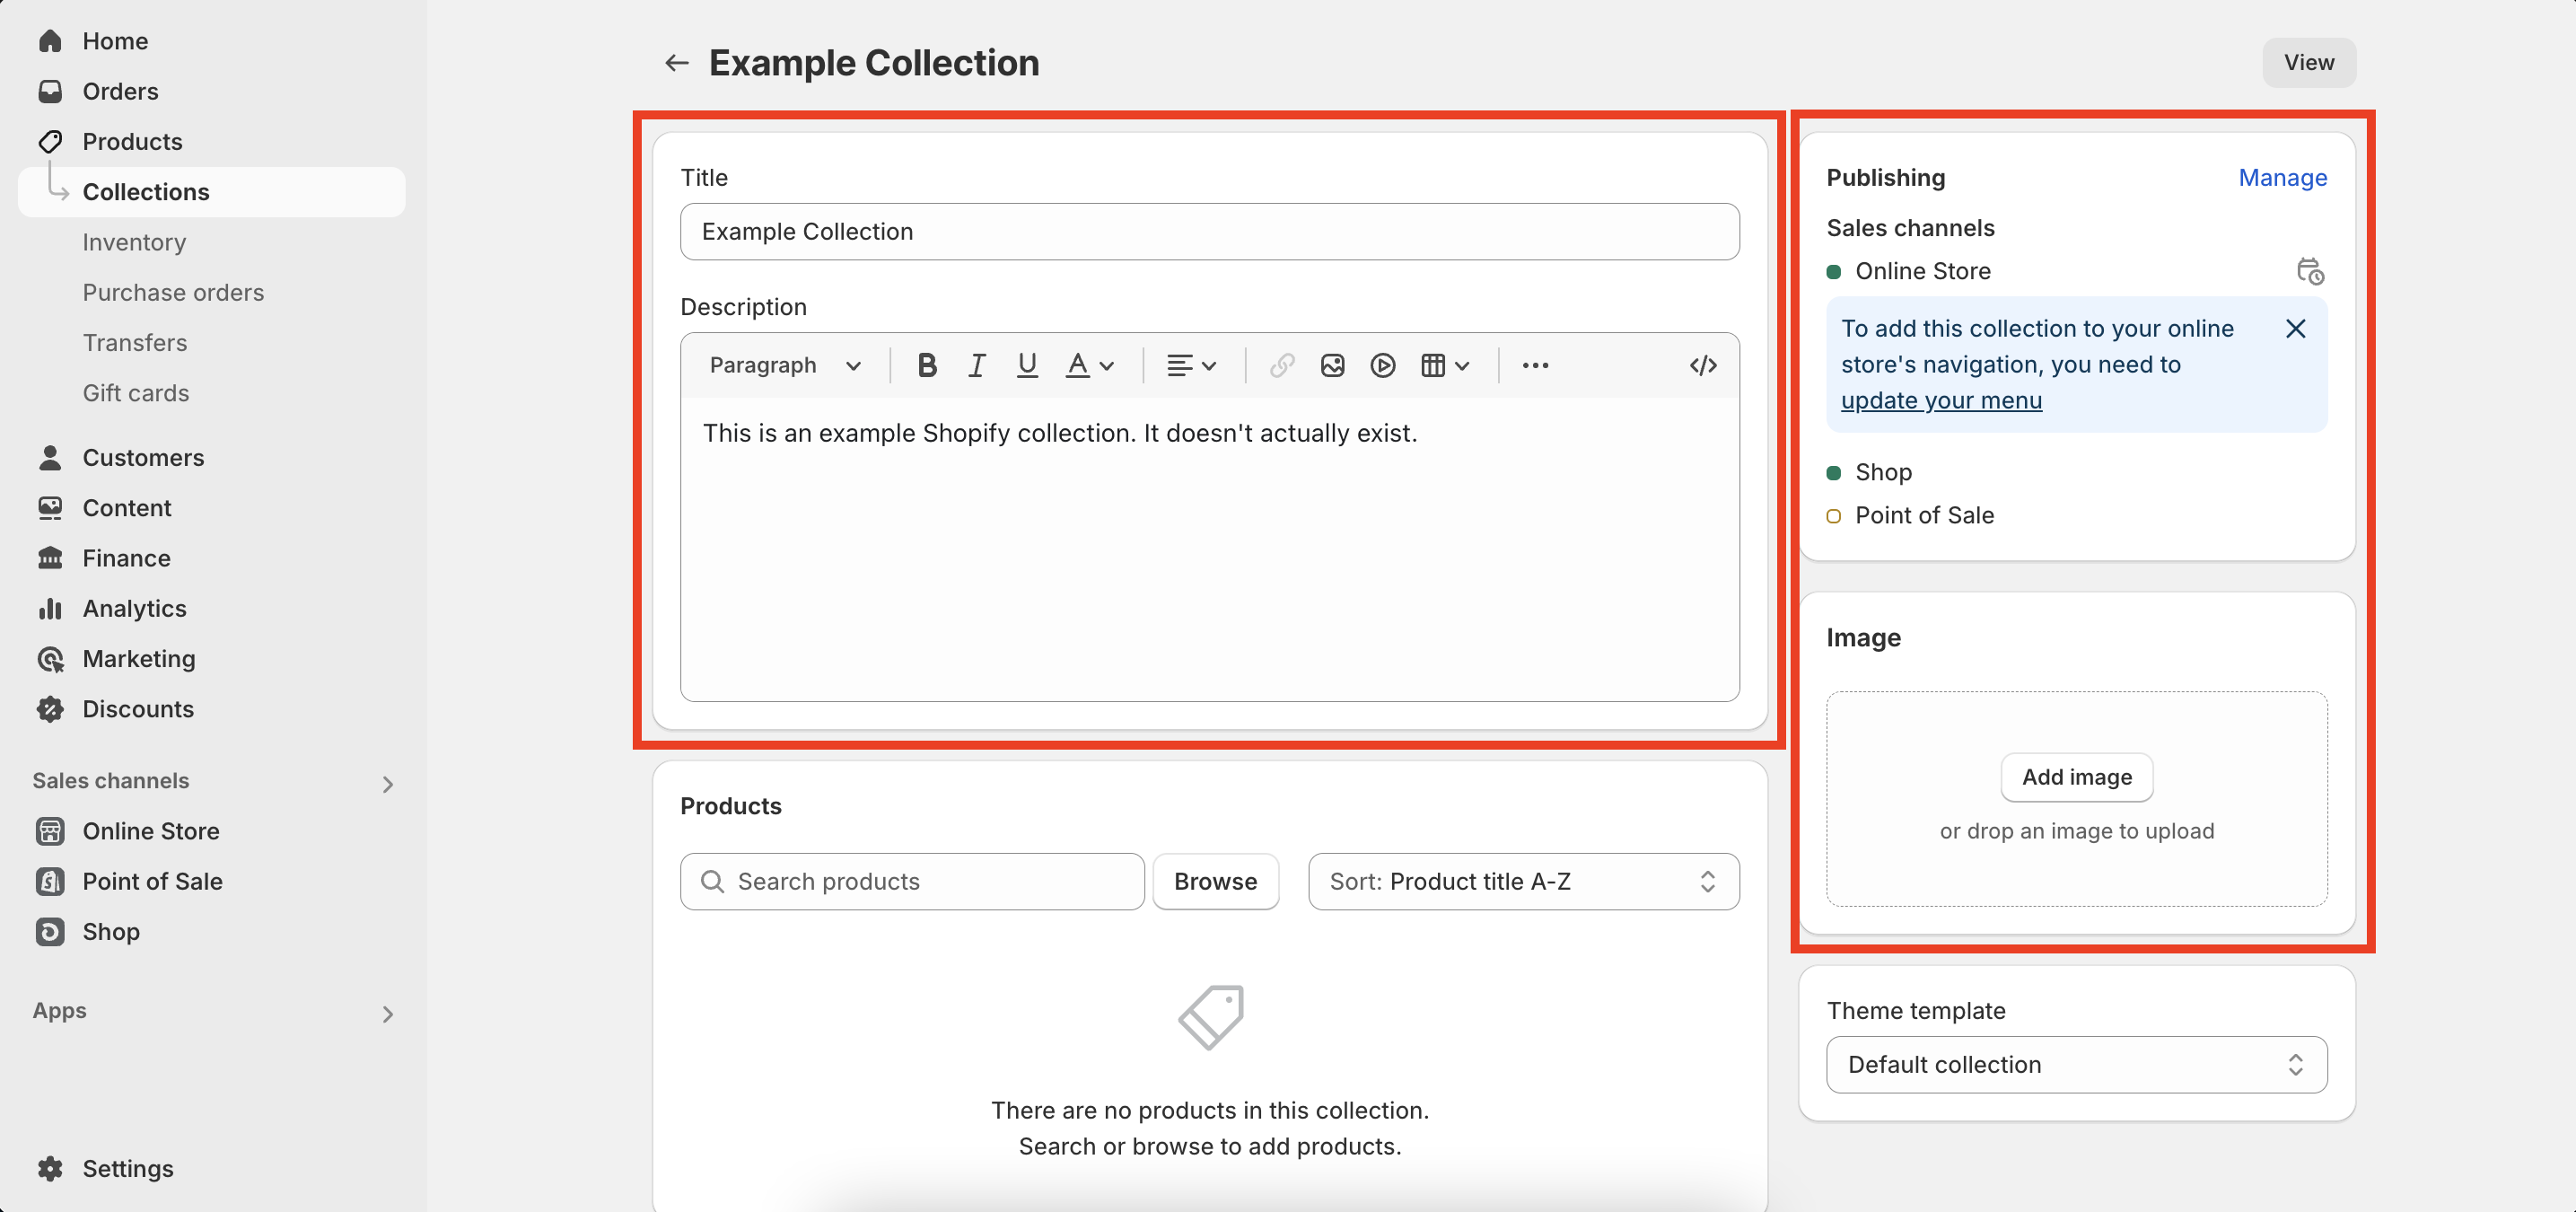2576x1212 pixels.
Task: Toggle underline formatting in description toolbar
Action: point(1027,365)
